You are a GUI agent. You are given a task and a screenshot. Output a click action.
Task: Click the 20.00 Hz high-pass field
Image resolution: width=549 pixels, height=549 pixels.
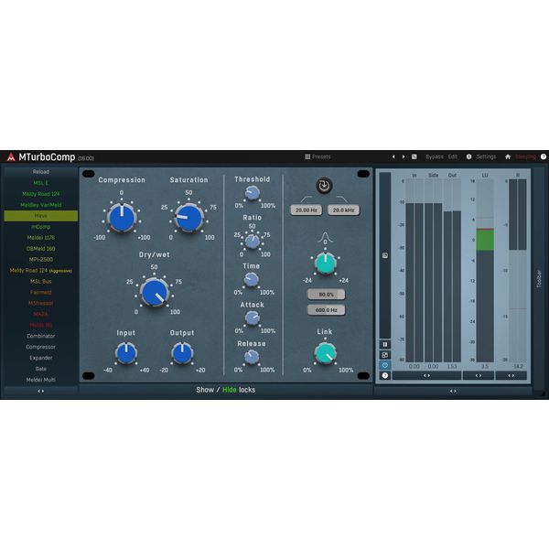pos(307,210)
